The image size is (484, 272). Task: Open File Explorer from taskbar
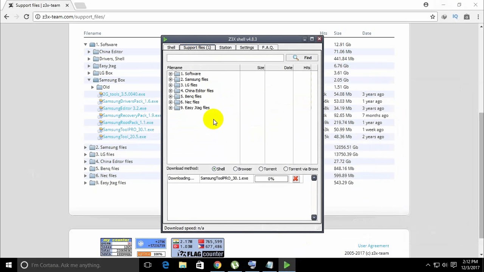pyautogui.click(x=183, y=265)
